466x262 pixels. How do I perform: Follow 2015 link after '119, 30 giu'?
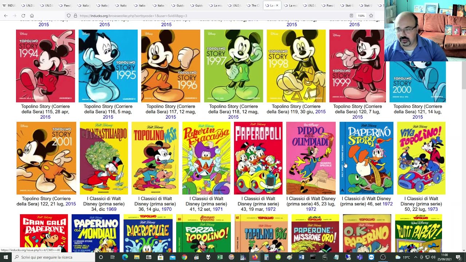[x=320, y=112]
